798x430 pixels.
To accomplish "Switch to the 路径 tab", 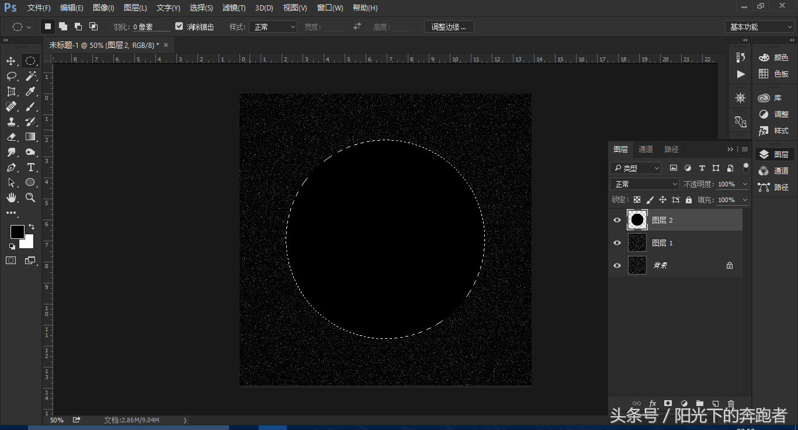I will point(671,150).
